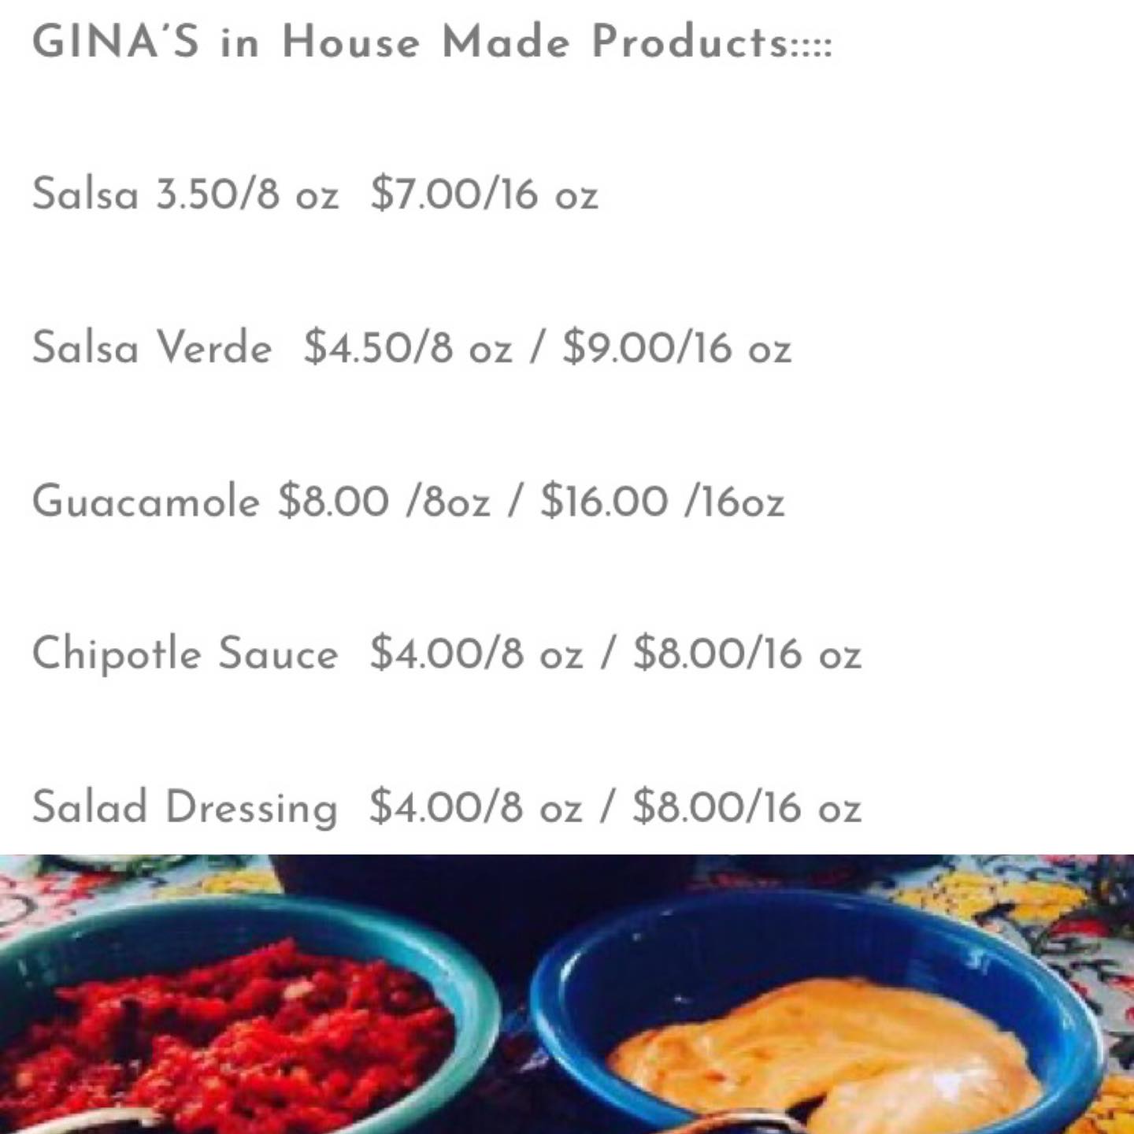The width and height of the screenshot is (1134, 1134).
Task: Click the Salsa $7.00/16 oz price
Action: click(x=484, y=194)
